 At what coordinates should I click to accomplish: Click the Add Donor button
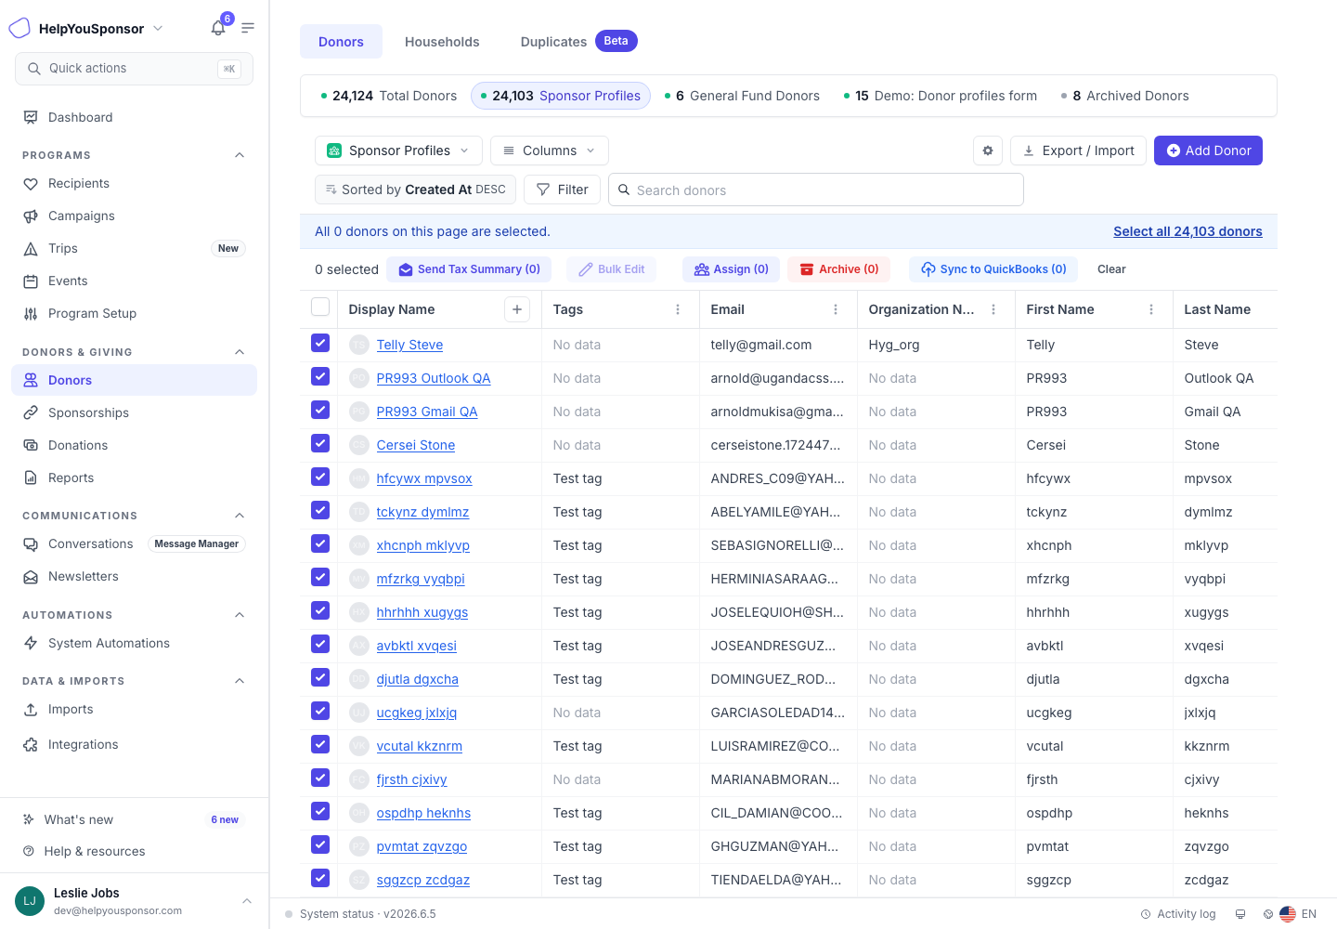[x=1208, y=150]
